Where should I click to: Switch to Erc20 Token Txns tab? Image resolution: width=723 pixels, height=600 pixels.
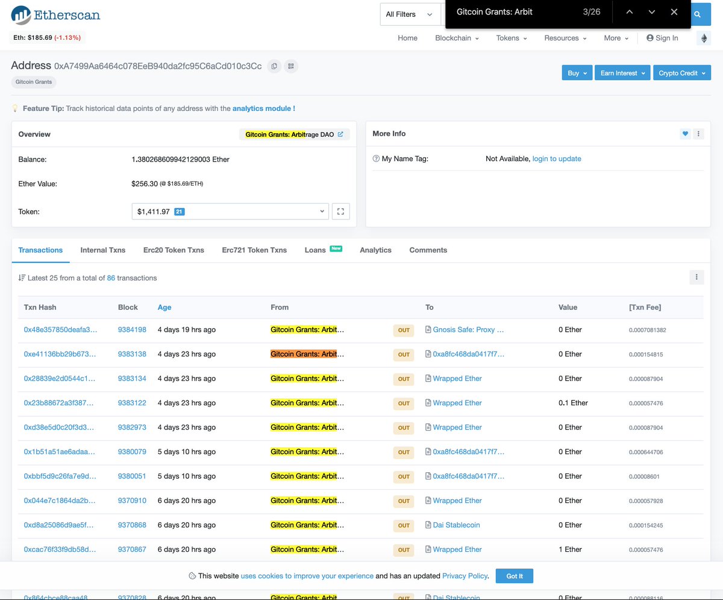point(174,250)
